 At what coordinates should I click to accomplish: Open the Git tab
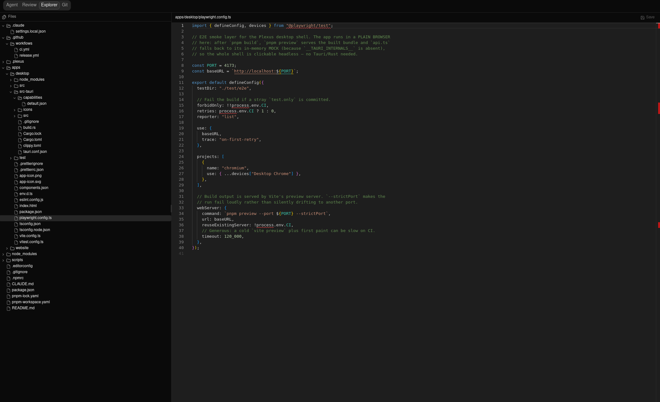pyautogui.click(x=65, y=5)
